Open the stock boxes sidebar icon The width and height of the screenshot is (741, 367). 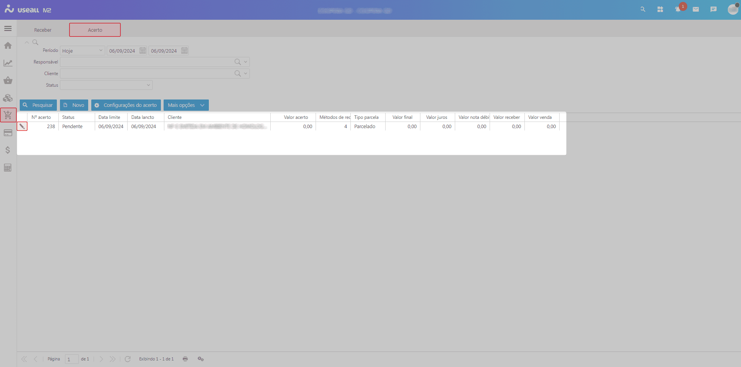[8, 98]
